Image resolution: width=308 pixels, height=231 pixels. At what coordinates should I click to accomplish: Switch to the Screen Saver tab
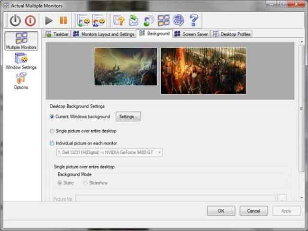tap(191, 34)
